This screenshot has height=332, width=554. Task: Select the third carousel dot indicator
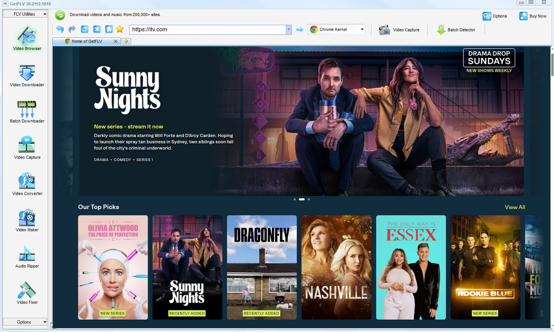coord(309,199)
